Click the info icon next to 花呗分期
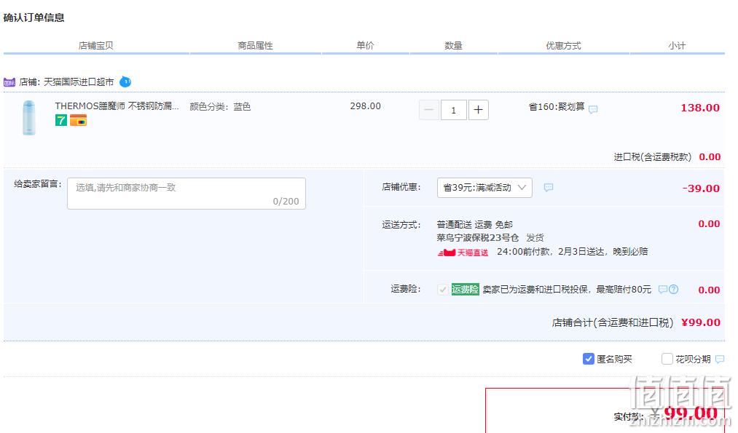The width and height of the screenshot is (738, 433). click(x=720, y=359)
